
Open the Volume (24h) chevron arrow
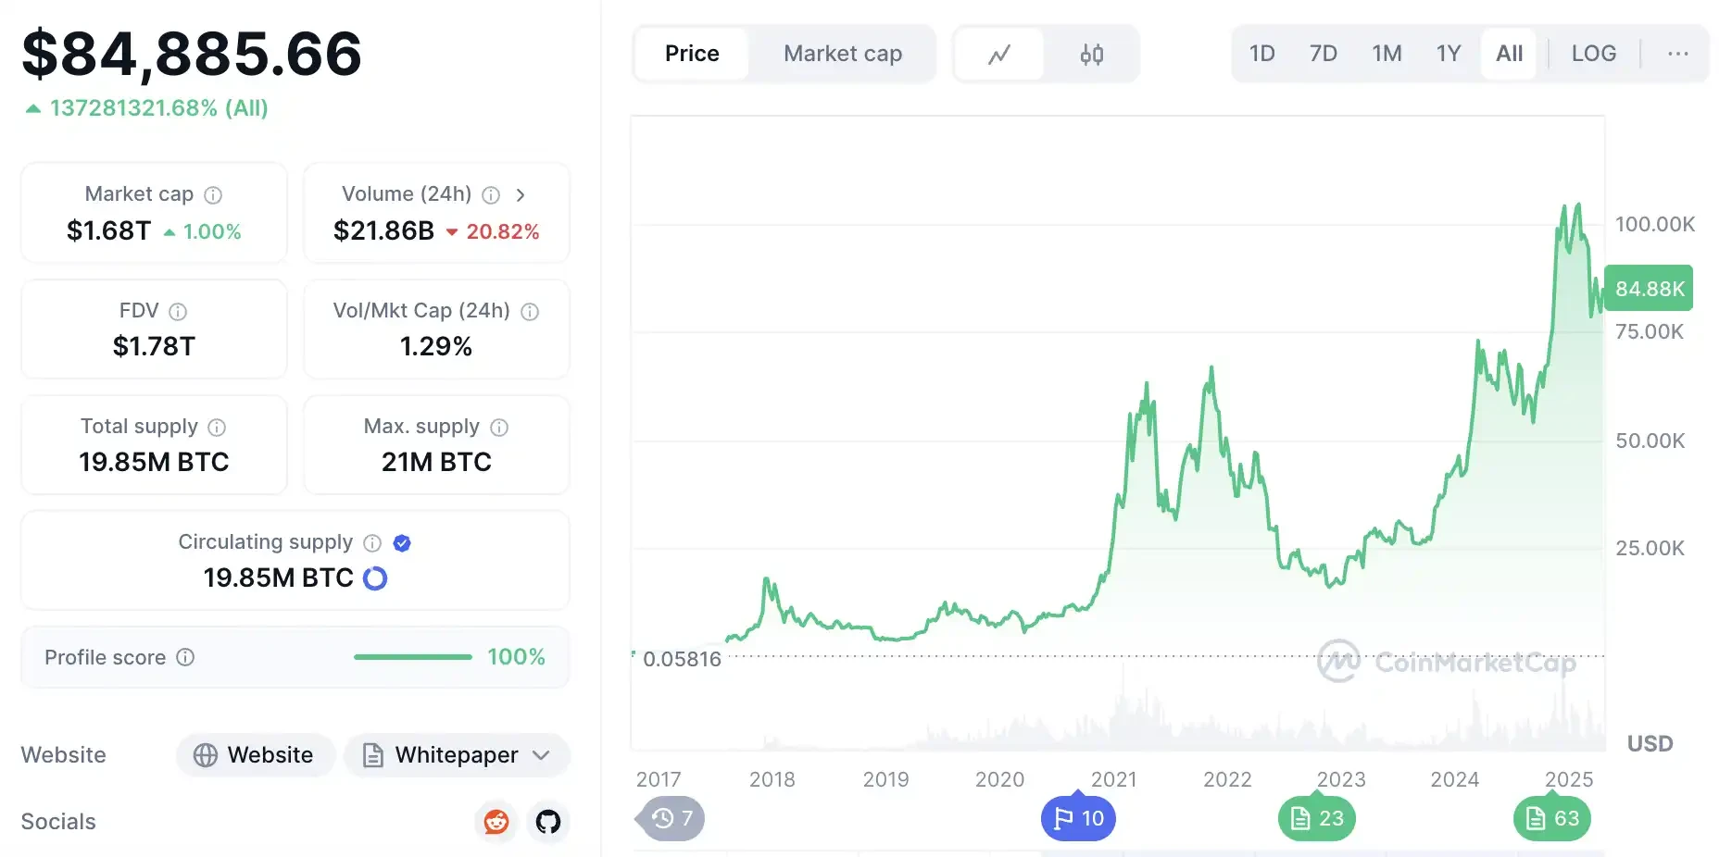click(x=521, y=195)
